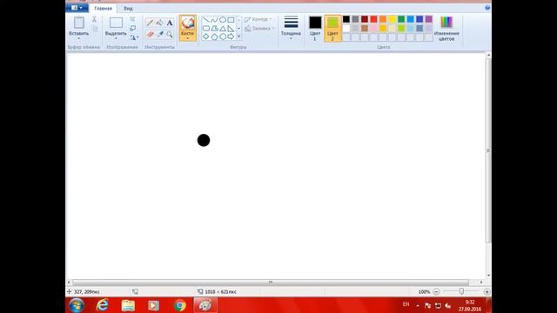Screen dimensions: 557x313
Task: Choose the Diamond shape
Action: 206,37
